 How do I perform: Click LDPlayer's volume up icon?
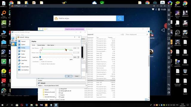click(169, 29)
